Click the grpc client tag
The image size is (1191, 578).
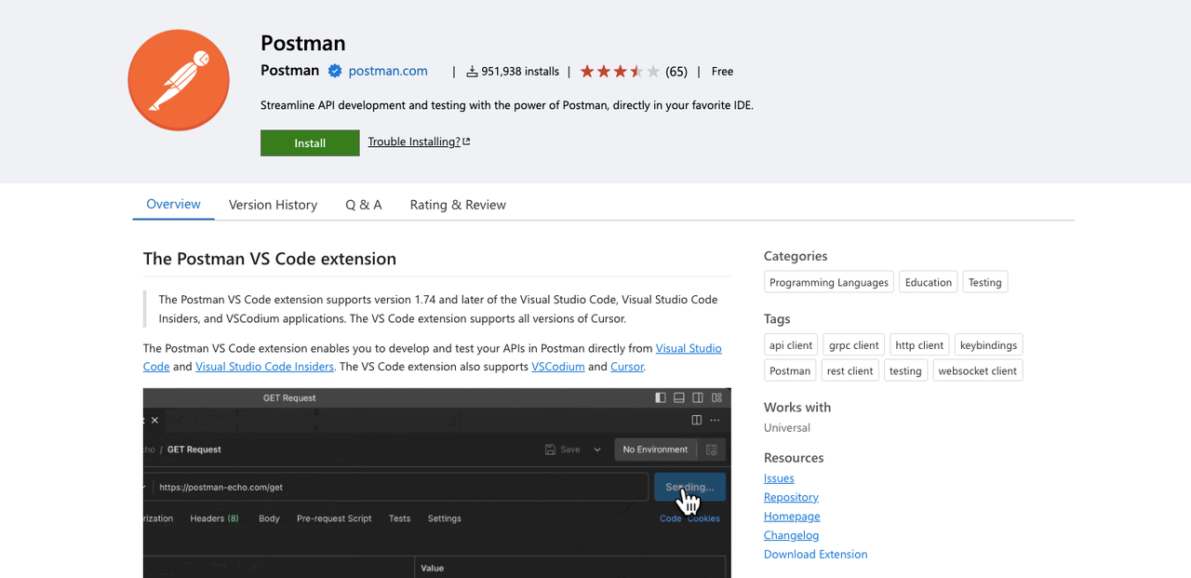tap(853, 344)
